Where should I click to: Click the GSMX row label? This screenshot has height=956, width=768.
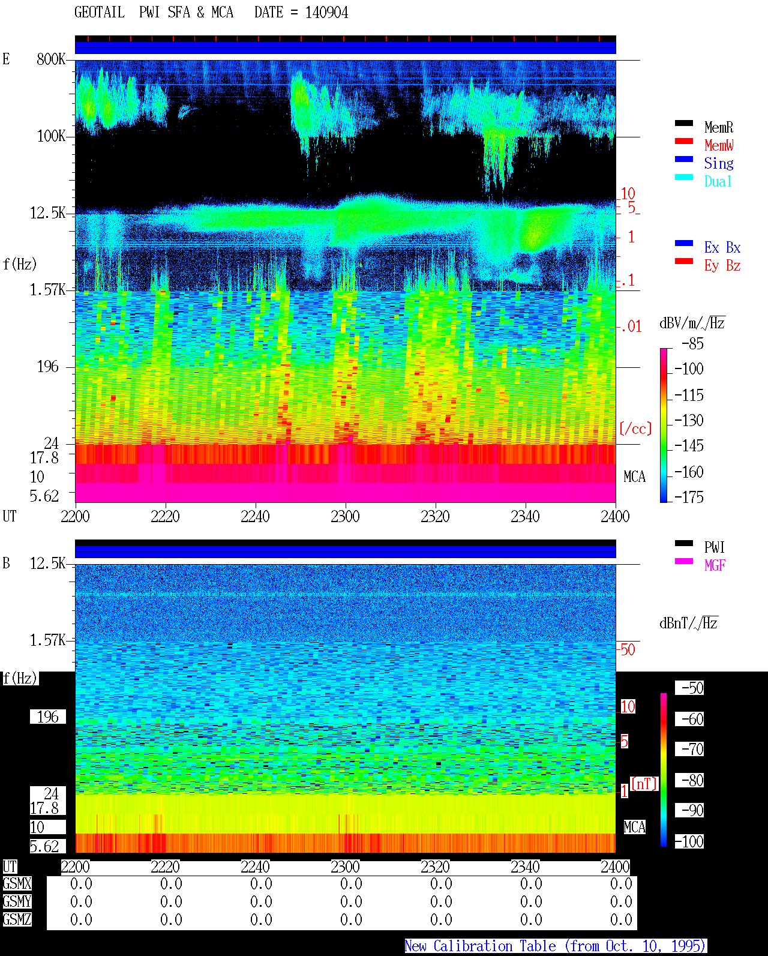(17, 883)
